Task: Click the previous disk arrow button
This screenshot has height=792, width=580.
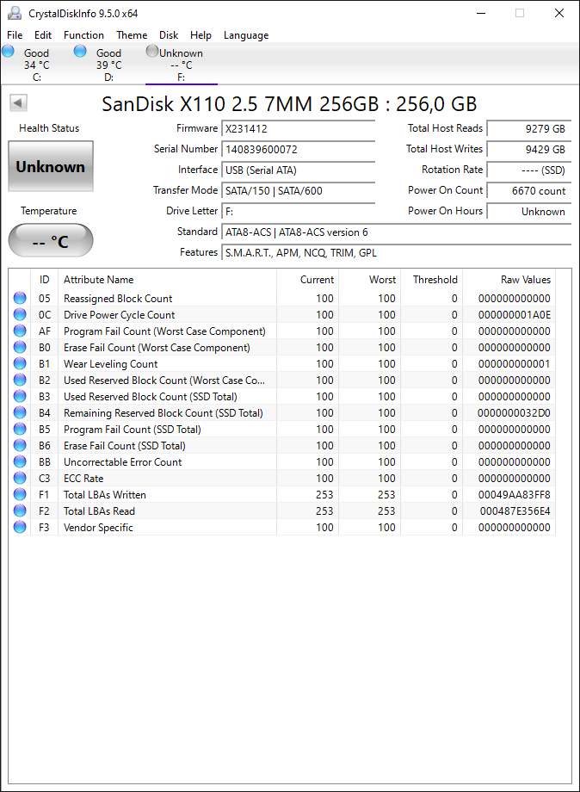Action: coord(18,103)
